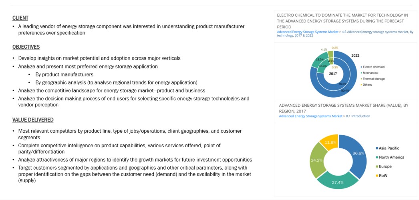Click the Thermal storage legend swatch
419x200 pixels.
click(x=362, y=79)
